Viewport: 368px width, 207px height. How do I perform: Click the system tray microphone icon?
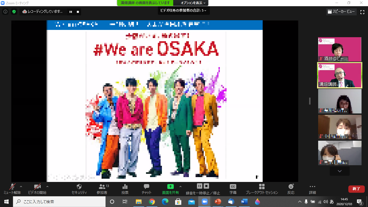306,202
